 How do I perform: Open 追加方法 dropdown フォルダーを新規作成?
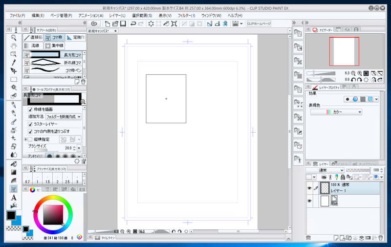(x=64, y=116)
